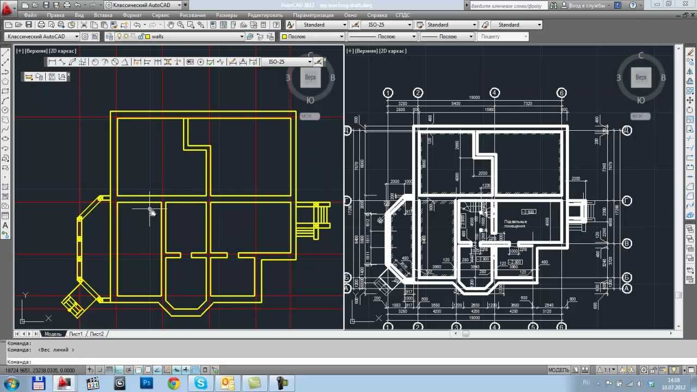Toggle Dynamic Input in status bar

coord(177,370)
